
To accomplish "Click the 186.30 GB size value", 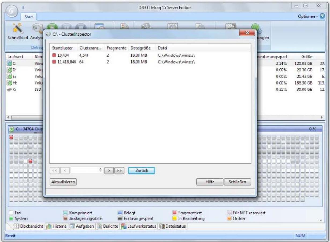I will coord(303,83).
